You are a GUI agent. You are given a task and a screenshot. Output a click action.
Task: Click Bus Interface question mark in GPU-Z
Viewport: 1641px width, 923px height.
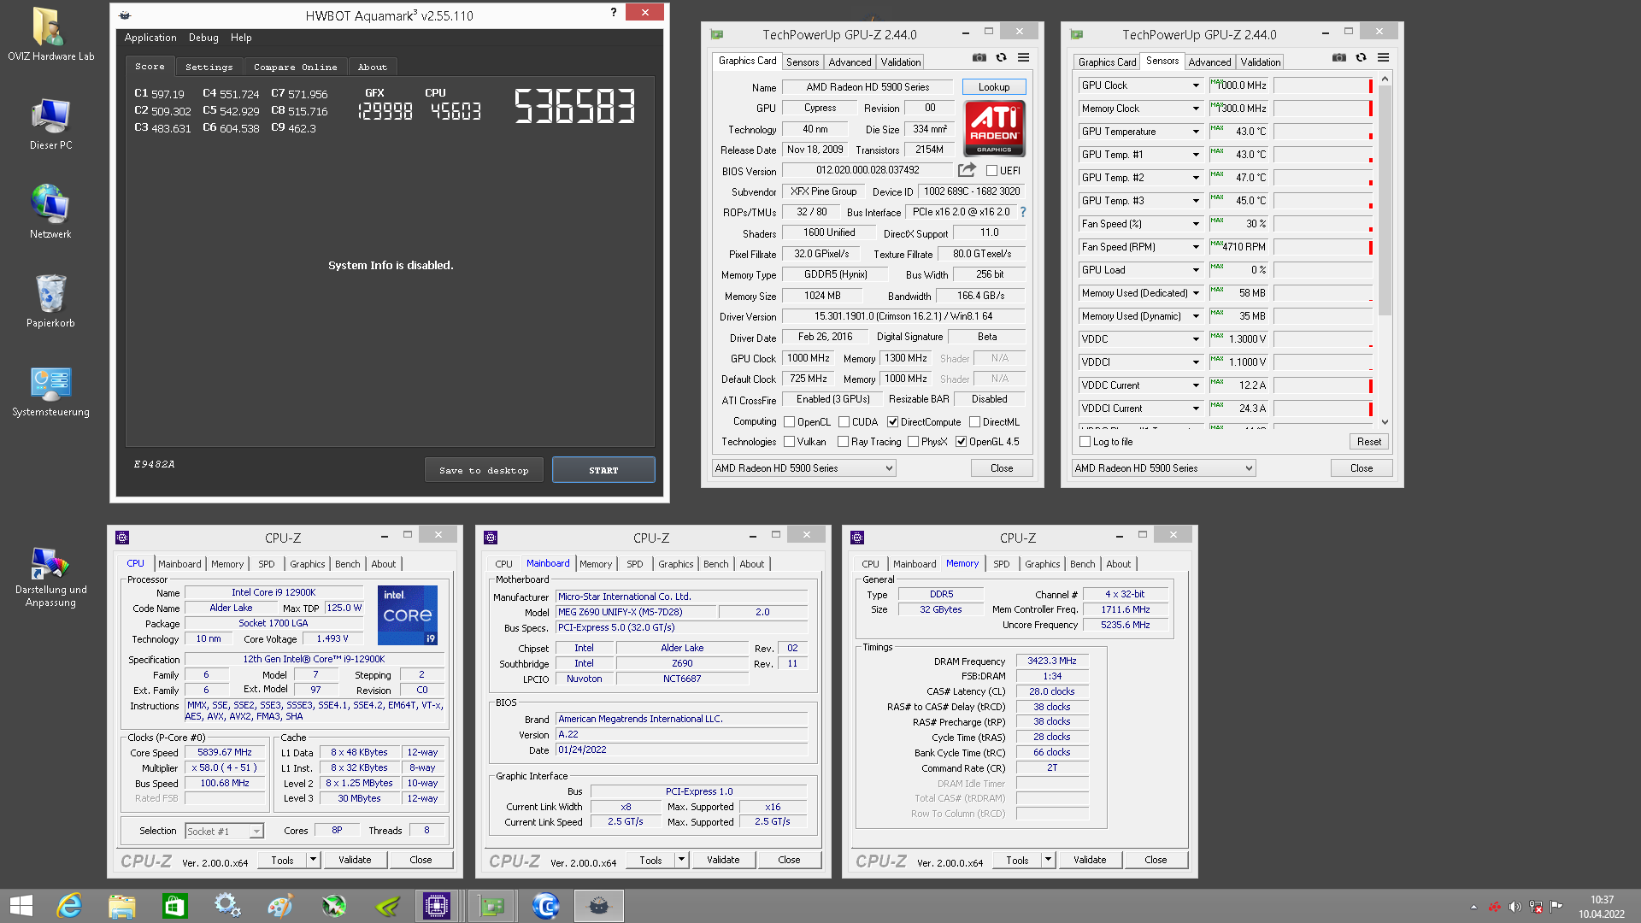point(1022,212)
